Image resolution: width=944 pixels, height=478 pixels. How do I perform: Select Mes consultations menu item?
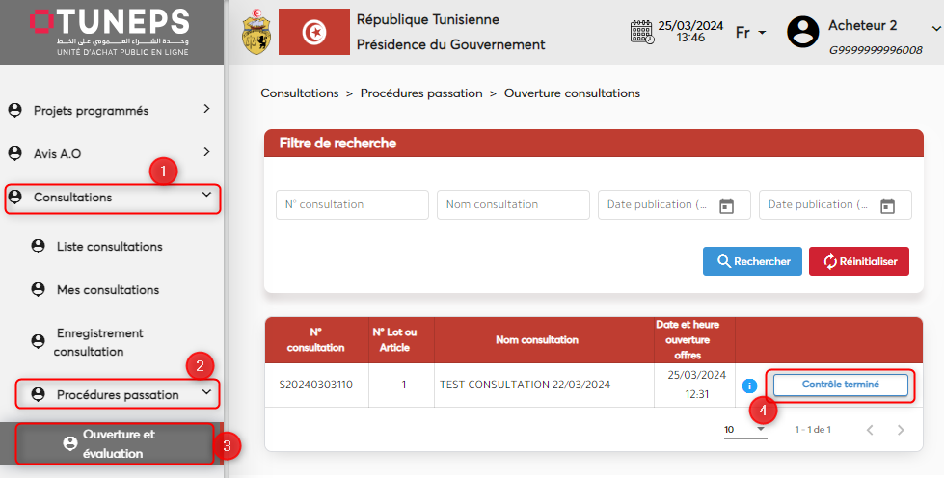[107, 290]
